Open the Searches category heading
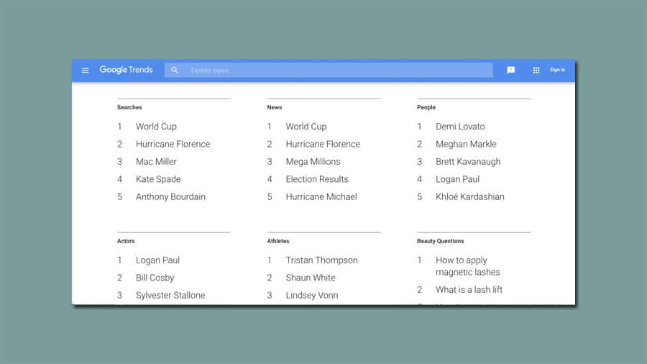This screenshot has width=647, height=364. (129, 107)
